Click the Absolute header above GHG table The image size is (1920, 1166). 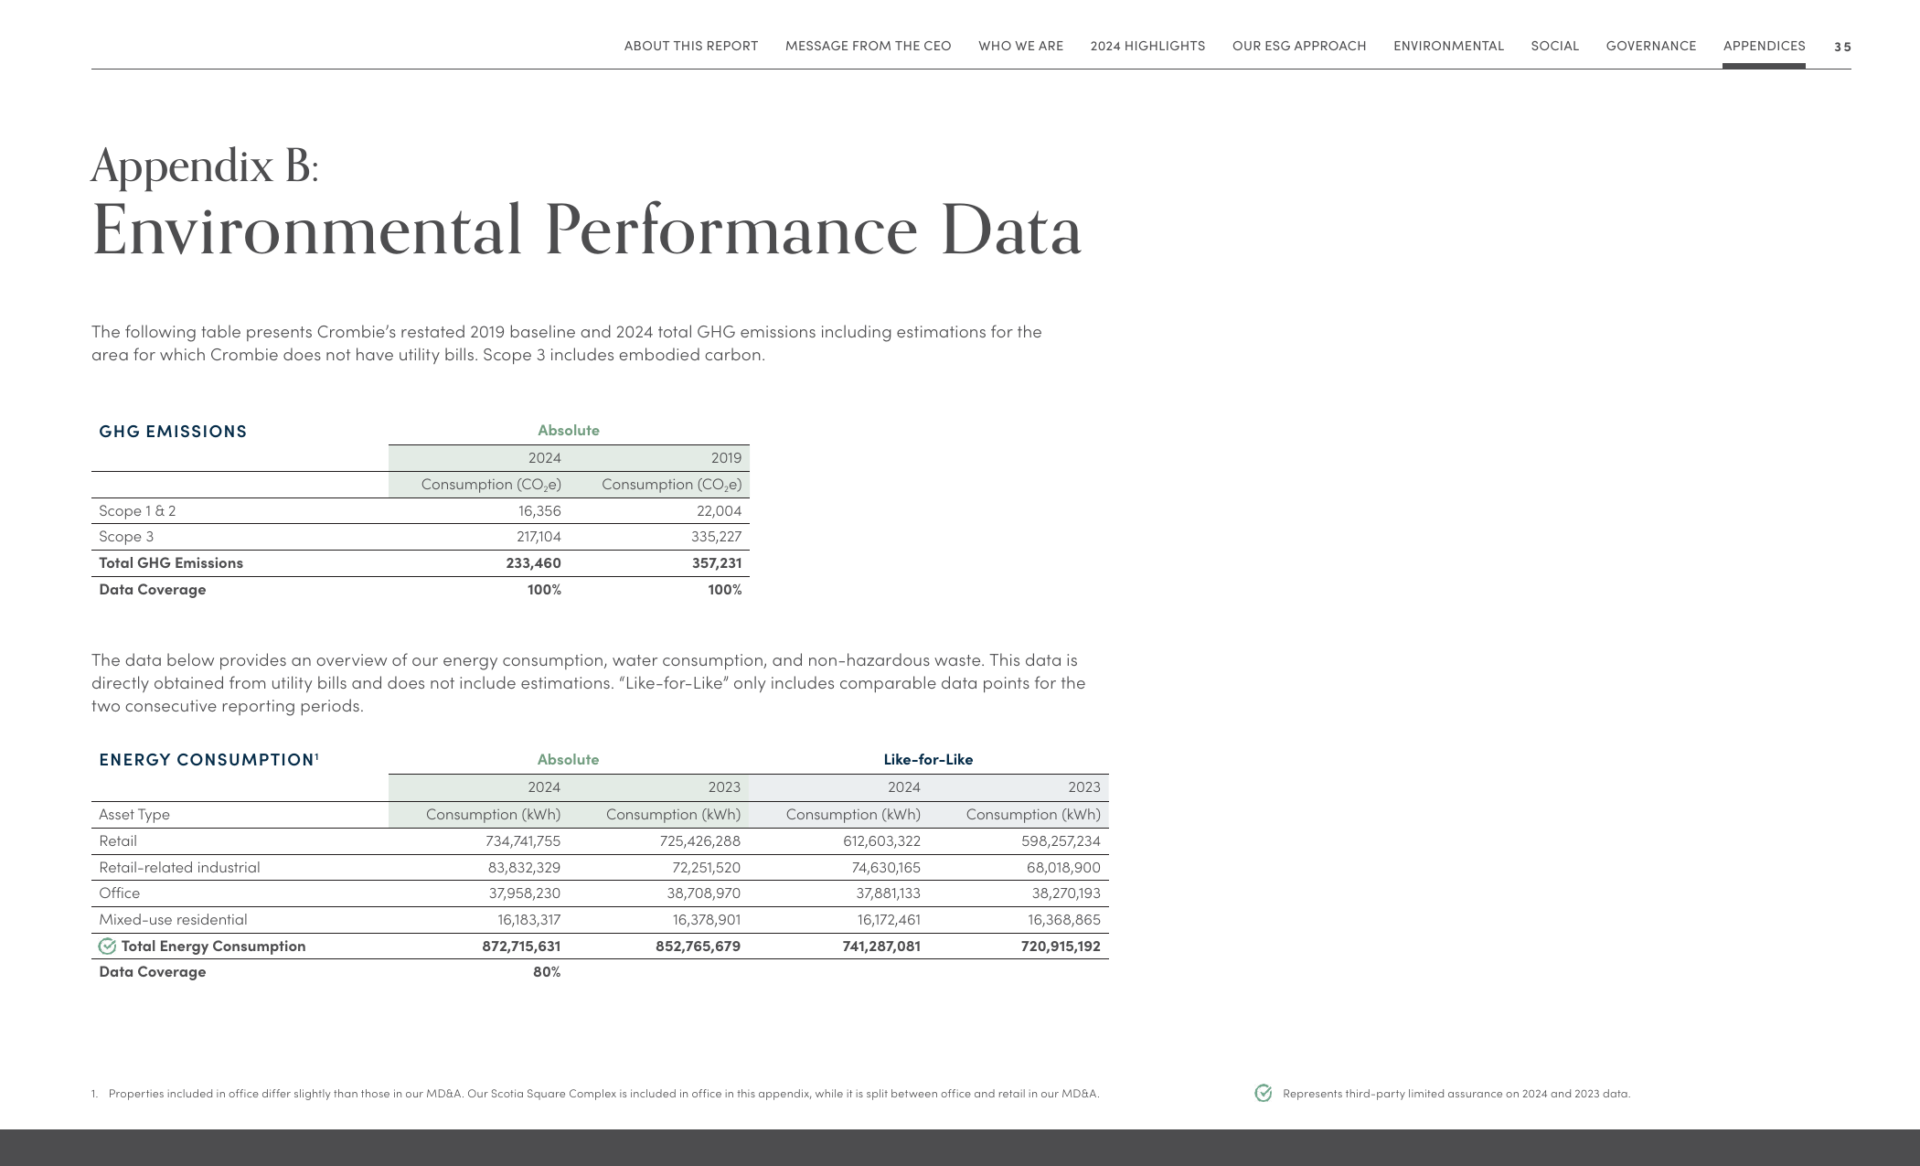click(x=569, y=430)
